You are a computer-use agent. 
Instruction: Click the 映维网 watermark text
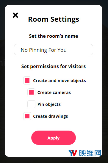(90, 153)
